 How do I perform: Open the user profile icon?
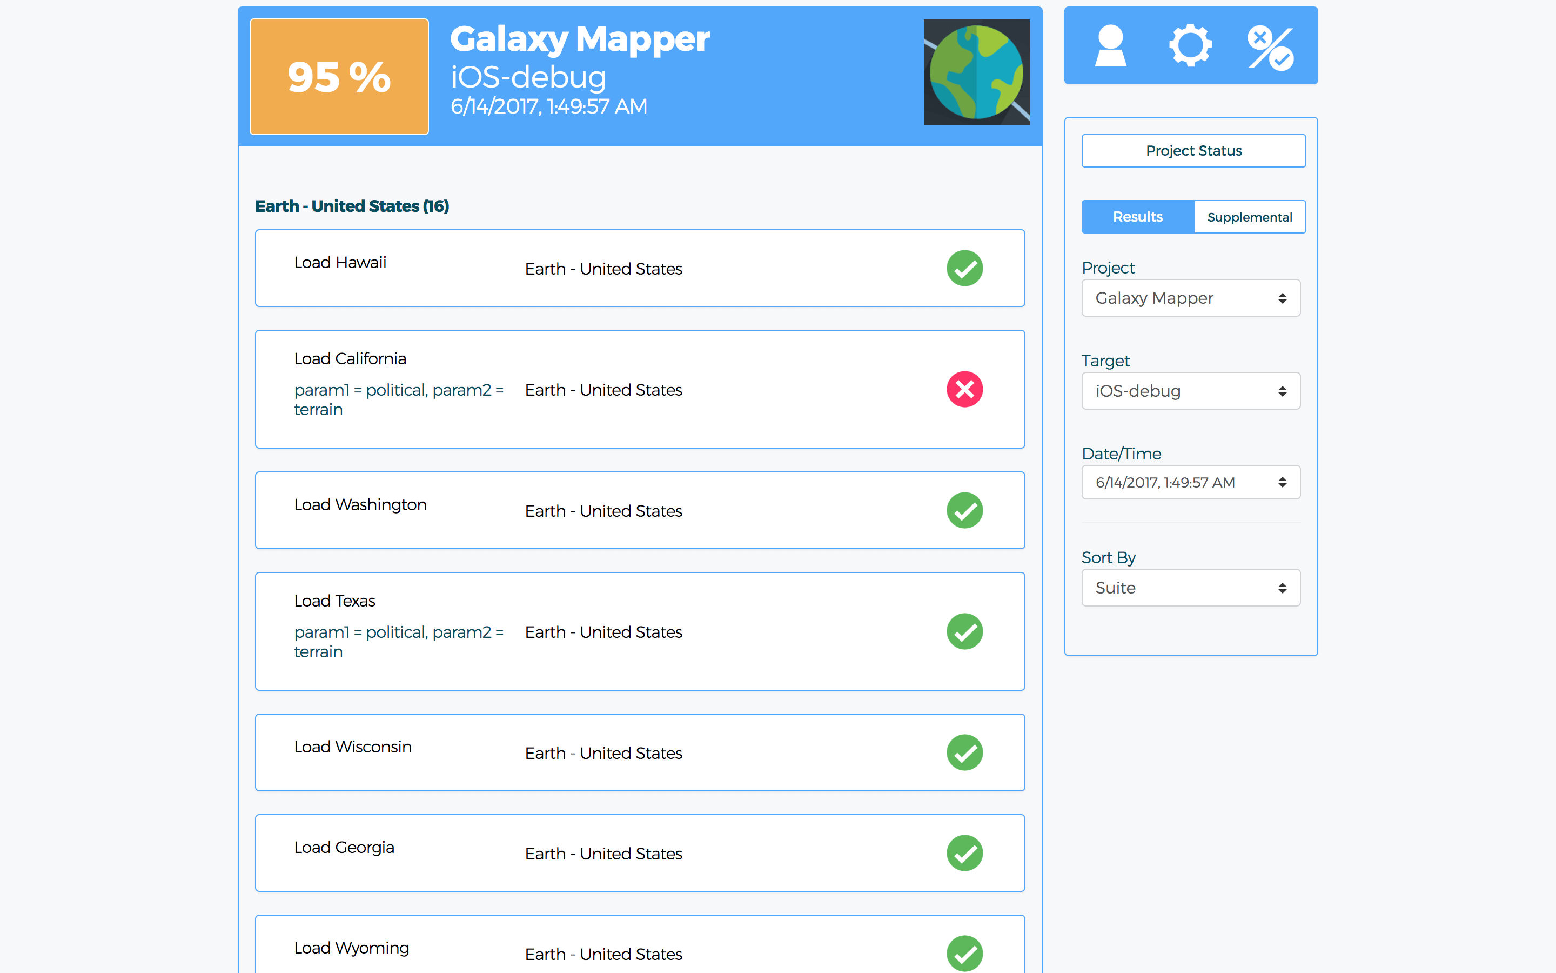1110,45
